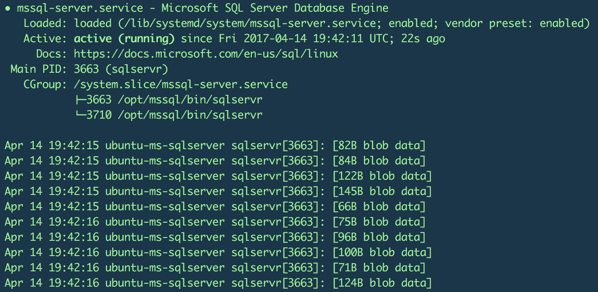
Task: Click the [96B blob data] log entry
Action: 379,237
